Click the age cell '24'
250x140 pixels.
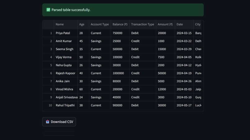pyautogui.click(x=83, y=97)
